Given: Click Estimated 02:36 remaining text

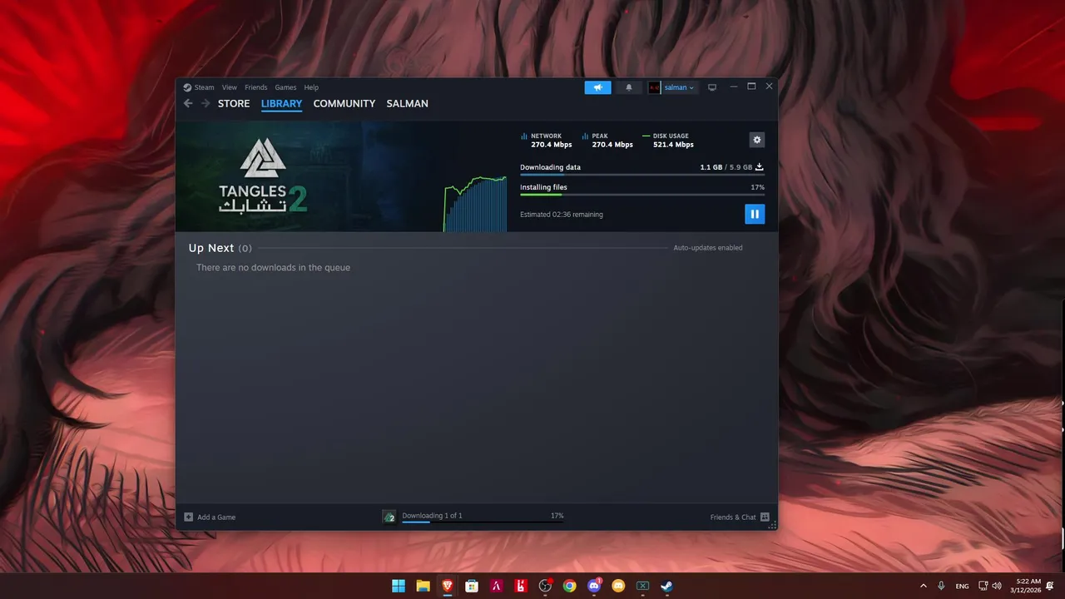Looking at the screenshot, I should coord(562,215).
